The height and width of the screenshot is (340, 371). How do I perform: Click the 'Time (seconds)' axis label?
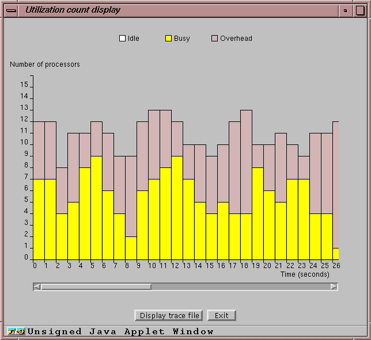point(305,274)
